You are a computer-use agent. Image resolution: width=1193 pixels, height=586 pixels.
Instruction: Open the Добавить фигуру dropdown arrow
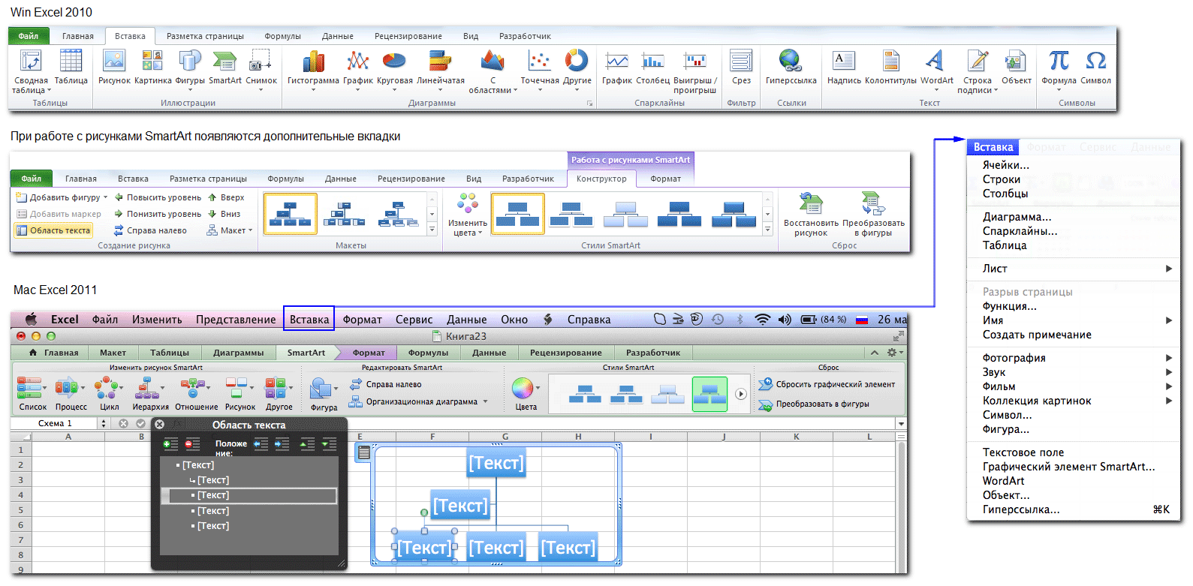[x=105, y=197]
